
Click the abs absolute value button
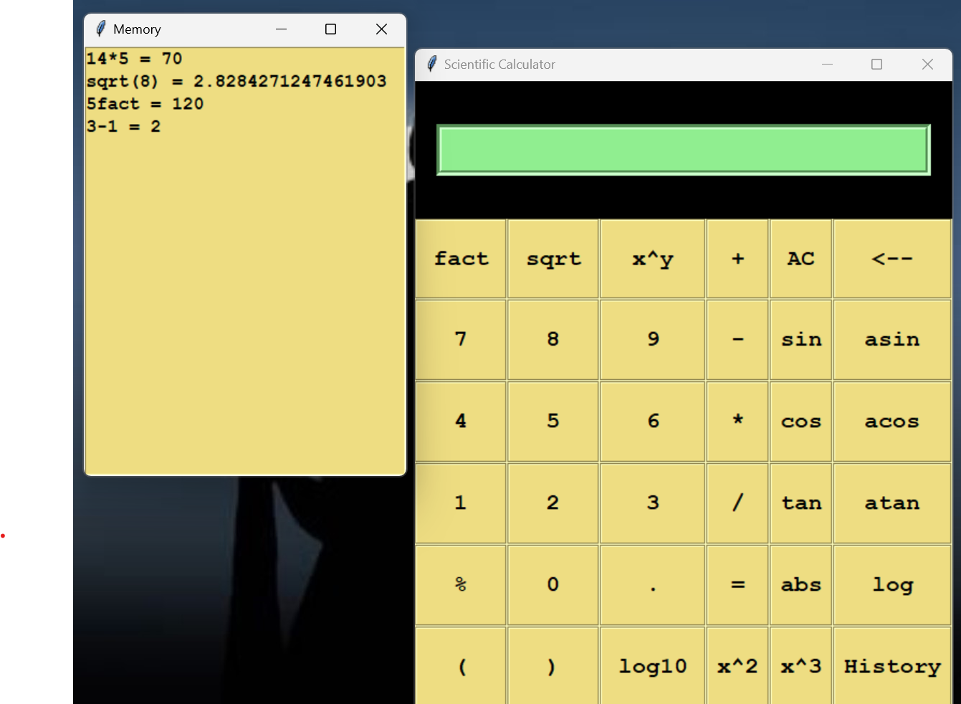coord(800,584)
